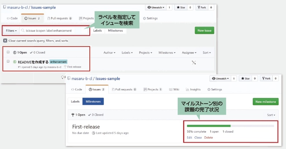Open Settings tab in back window
The height and width of the screenshot is (149, 286).
click(x=150, y=19)
